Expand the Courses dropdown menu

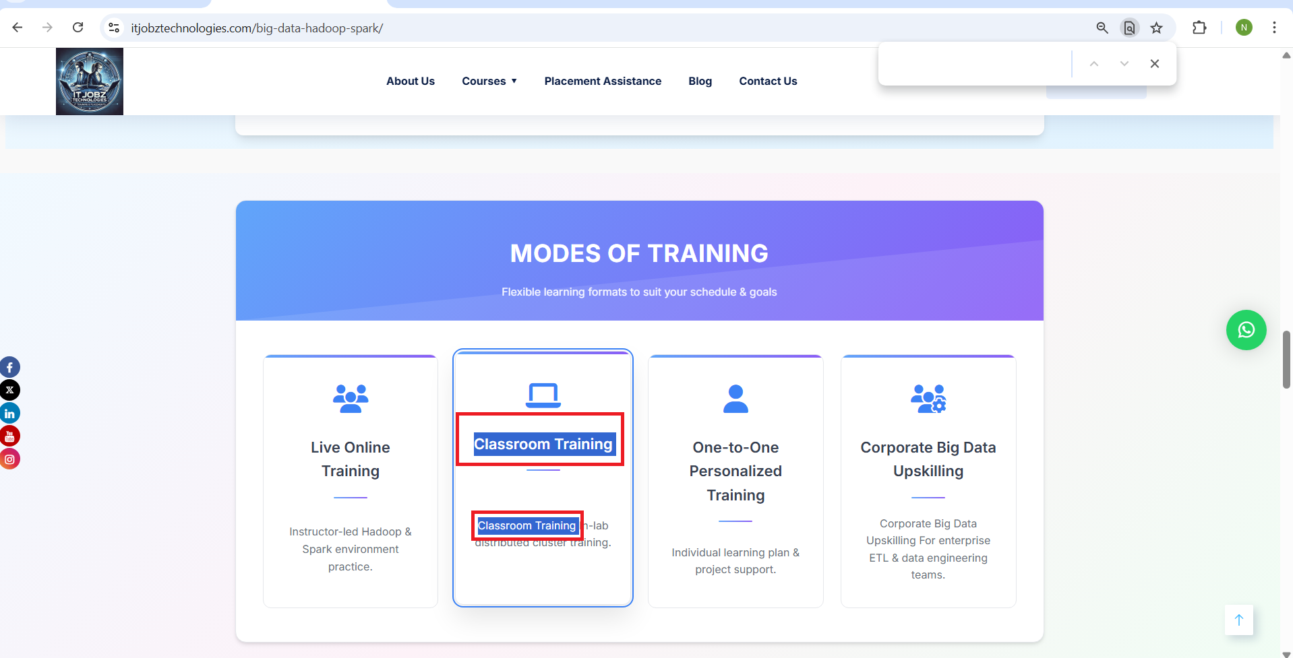(489, 81)
